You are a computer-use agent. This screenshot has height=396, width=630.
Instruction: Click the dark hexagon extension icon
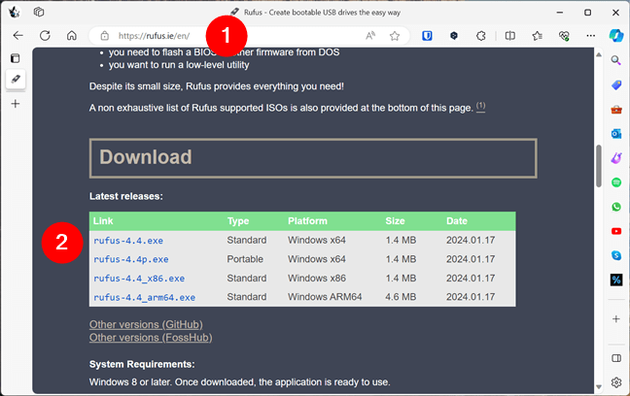tap(454, 36)
